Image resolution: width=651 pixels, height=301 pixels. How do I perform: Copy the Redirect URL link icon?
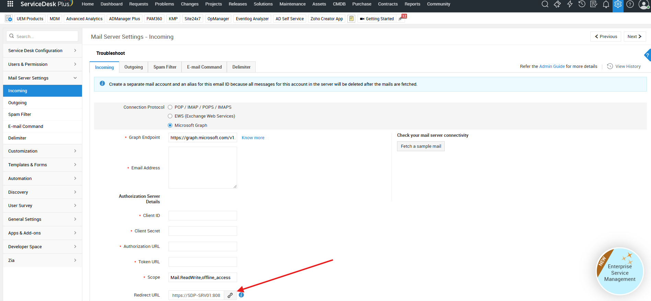[230, 295]
